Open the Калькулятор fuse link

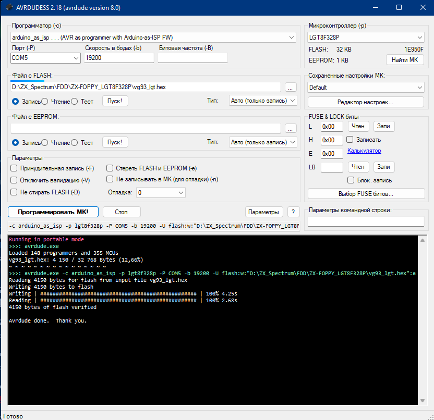364,151
